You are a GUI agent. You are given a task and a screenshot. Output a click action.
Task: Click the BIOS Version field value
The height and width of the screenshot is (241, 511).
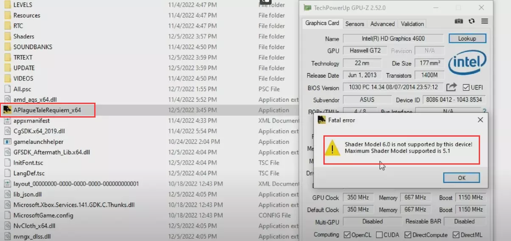[393, 88]
